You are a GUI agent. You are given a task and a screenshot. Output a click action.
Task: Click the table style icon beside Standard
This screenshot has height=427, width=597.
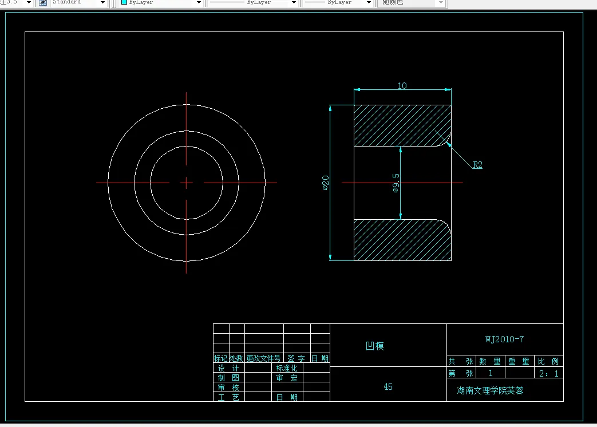(43, 3)
